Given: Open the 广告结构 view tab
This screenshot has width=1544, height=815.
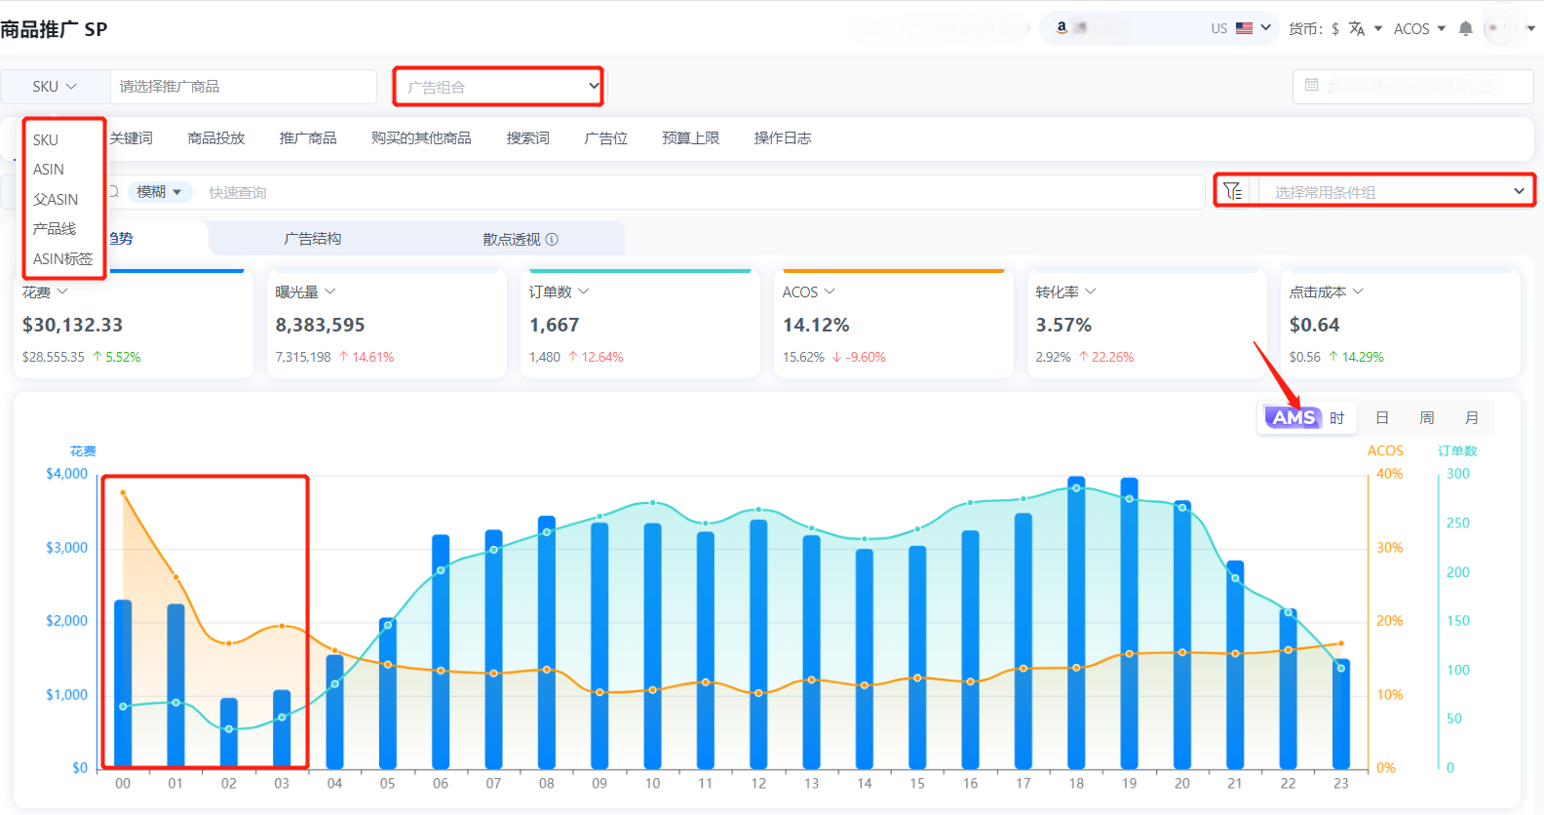Looking at the screenshot, I should point(313,239).
